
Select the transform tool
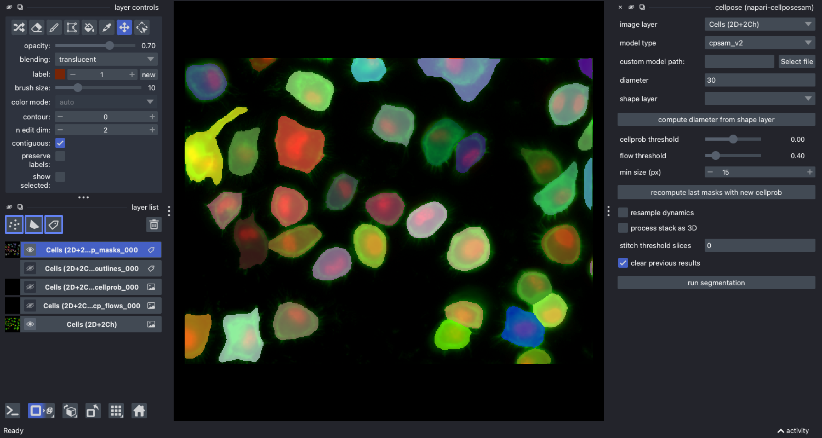[x=142, y=27]
